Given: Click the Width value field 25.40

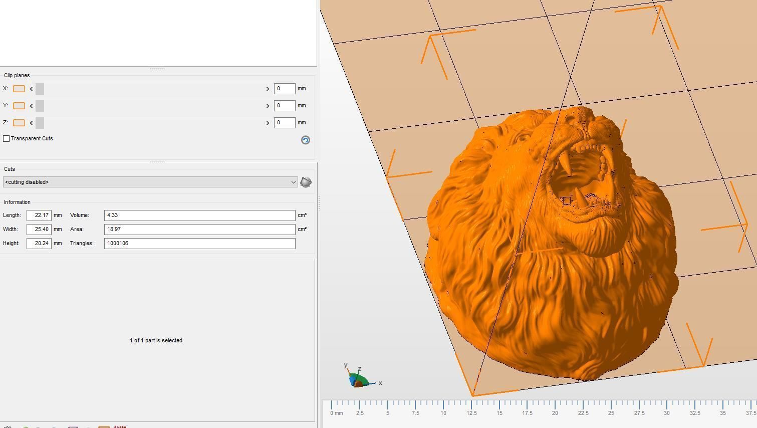Looking at the screenshot, I should tap(39, 229).
